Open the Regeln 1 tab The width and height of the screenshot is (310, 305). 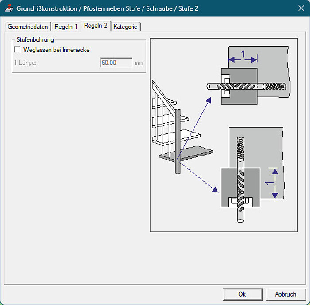click(66, 27)
